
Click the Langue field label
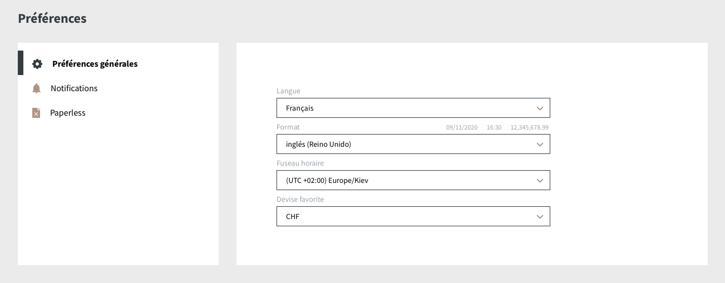288,91
